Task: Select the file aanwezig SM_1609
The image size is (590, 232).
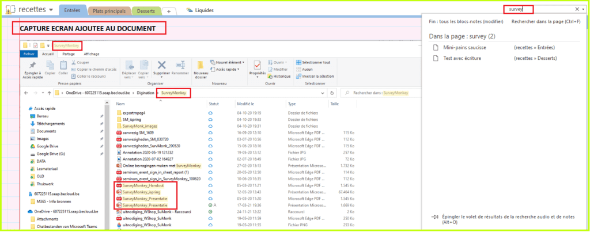Action: (x=138, y=132)
